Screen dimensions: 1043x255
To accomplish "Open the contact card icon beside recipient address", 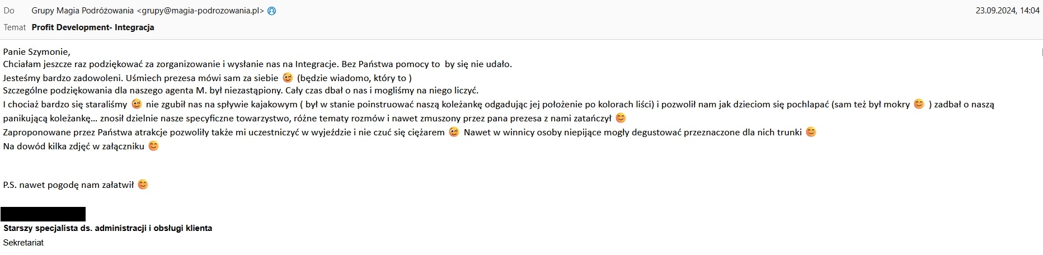I will coord(272,11).
